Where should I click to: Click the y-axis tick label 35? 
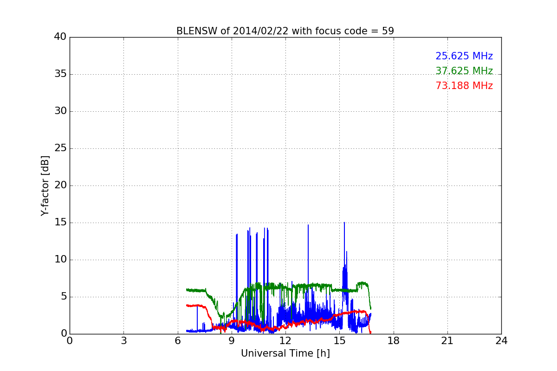tap(60, 74)
